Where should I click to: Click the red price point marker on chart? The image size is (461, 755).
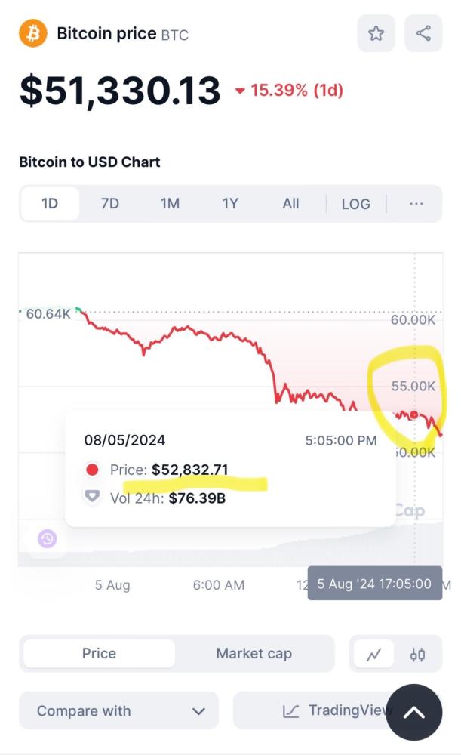pyautogui.click(x=413, y=414)
